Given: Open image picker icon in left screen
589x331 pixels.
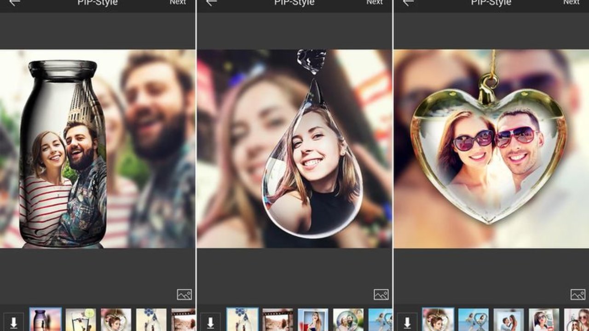Looking at the screenshot, I should (184, 295).
